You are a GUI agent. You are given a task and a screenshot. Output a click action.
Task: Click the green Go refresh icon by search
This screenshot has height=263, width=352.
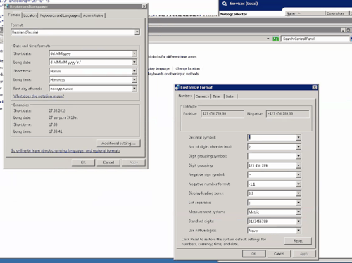[276, 39]
